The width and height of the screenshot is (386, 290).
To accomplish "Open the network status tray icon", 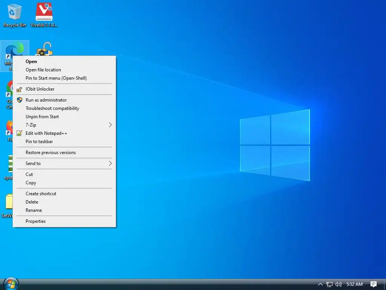I will click(329, 284).
